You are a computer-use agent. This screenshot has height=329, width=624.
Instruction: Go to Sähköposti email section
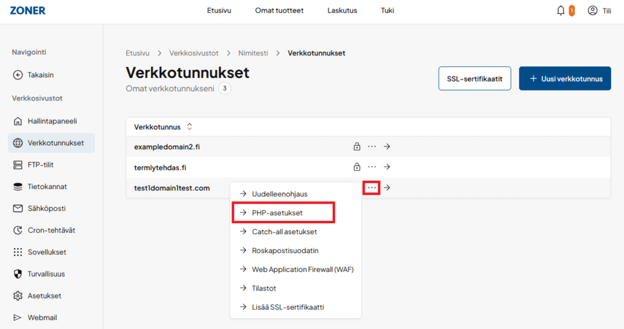point(46,209)
